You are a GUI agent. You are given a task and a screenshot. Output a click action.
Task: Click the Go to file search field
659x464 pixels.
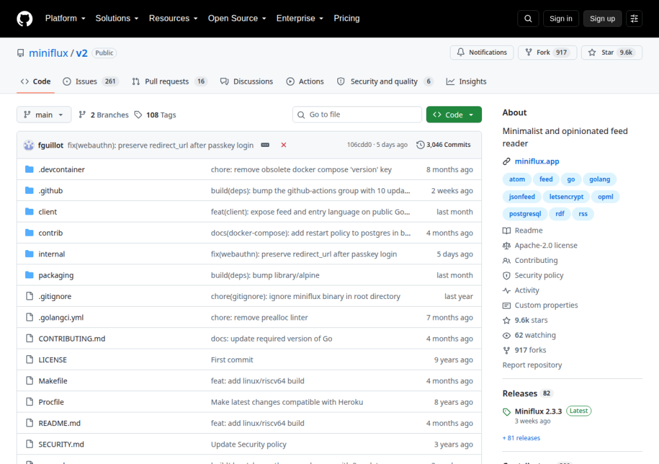(x=357, y=115)
